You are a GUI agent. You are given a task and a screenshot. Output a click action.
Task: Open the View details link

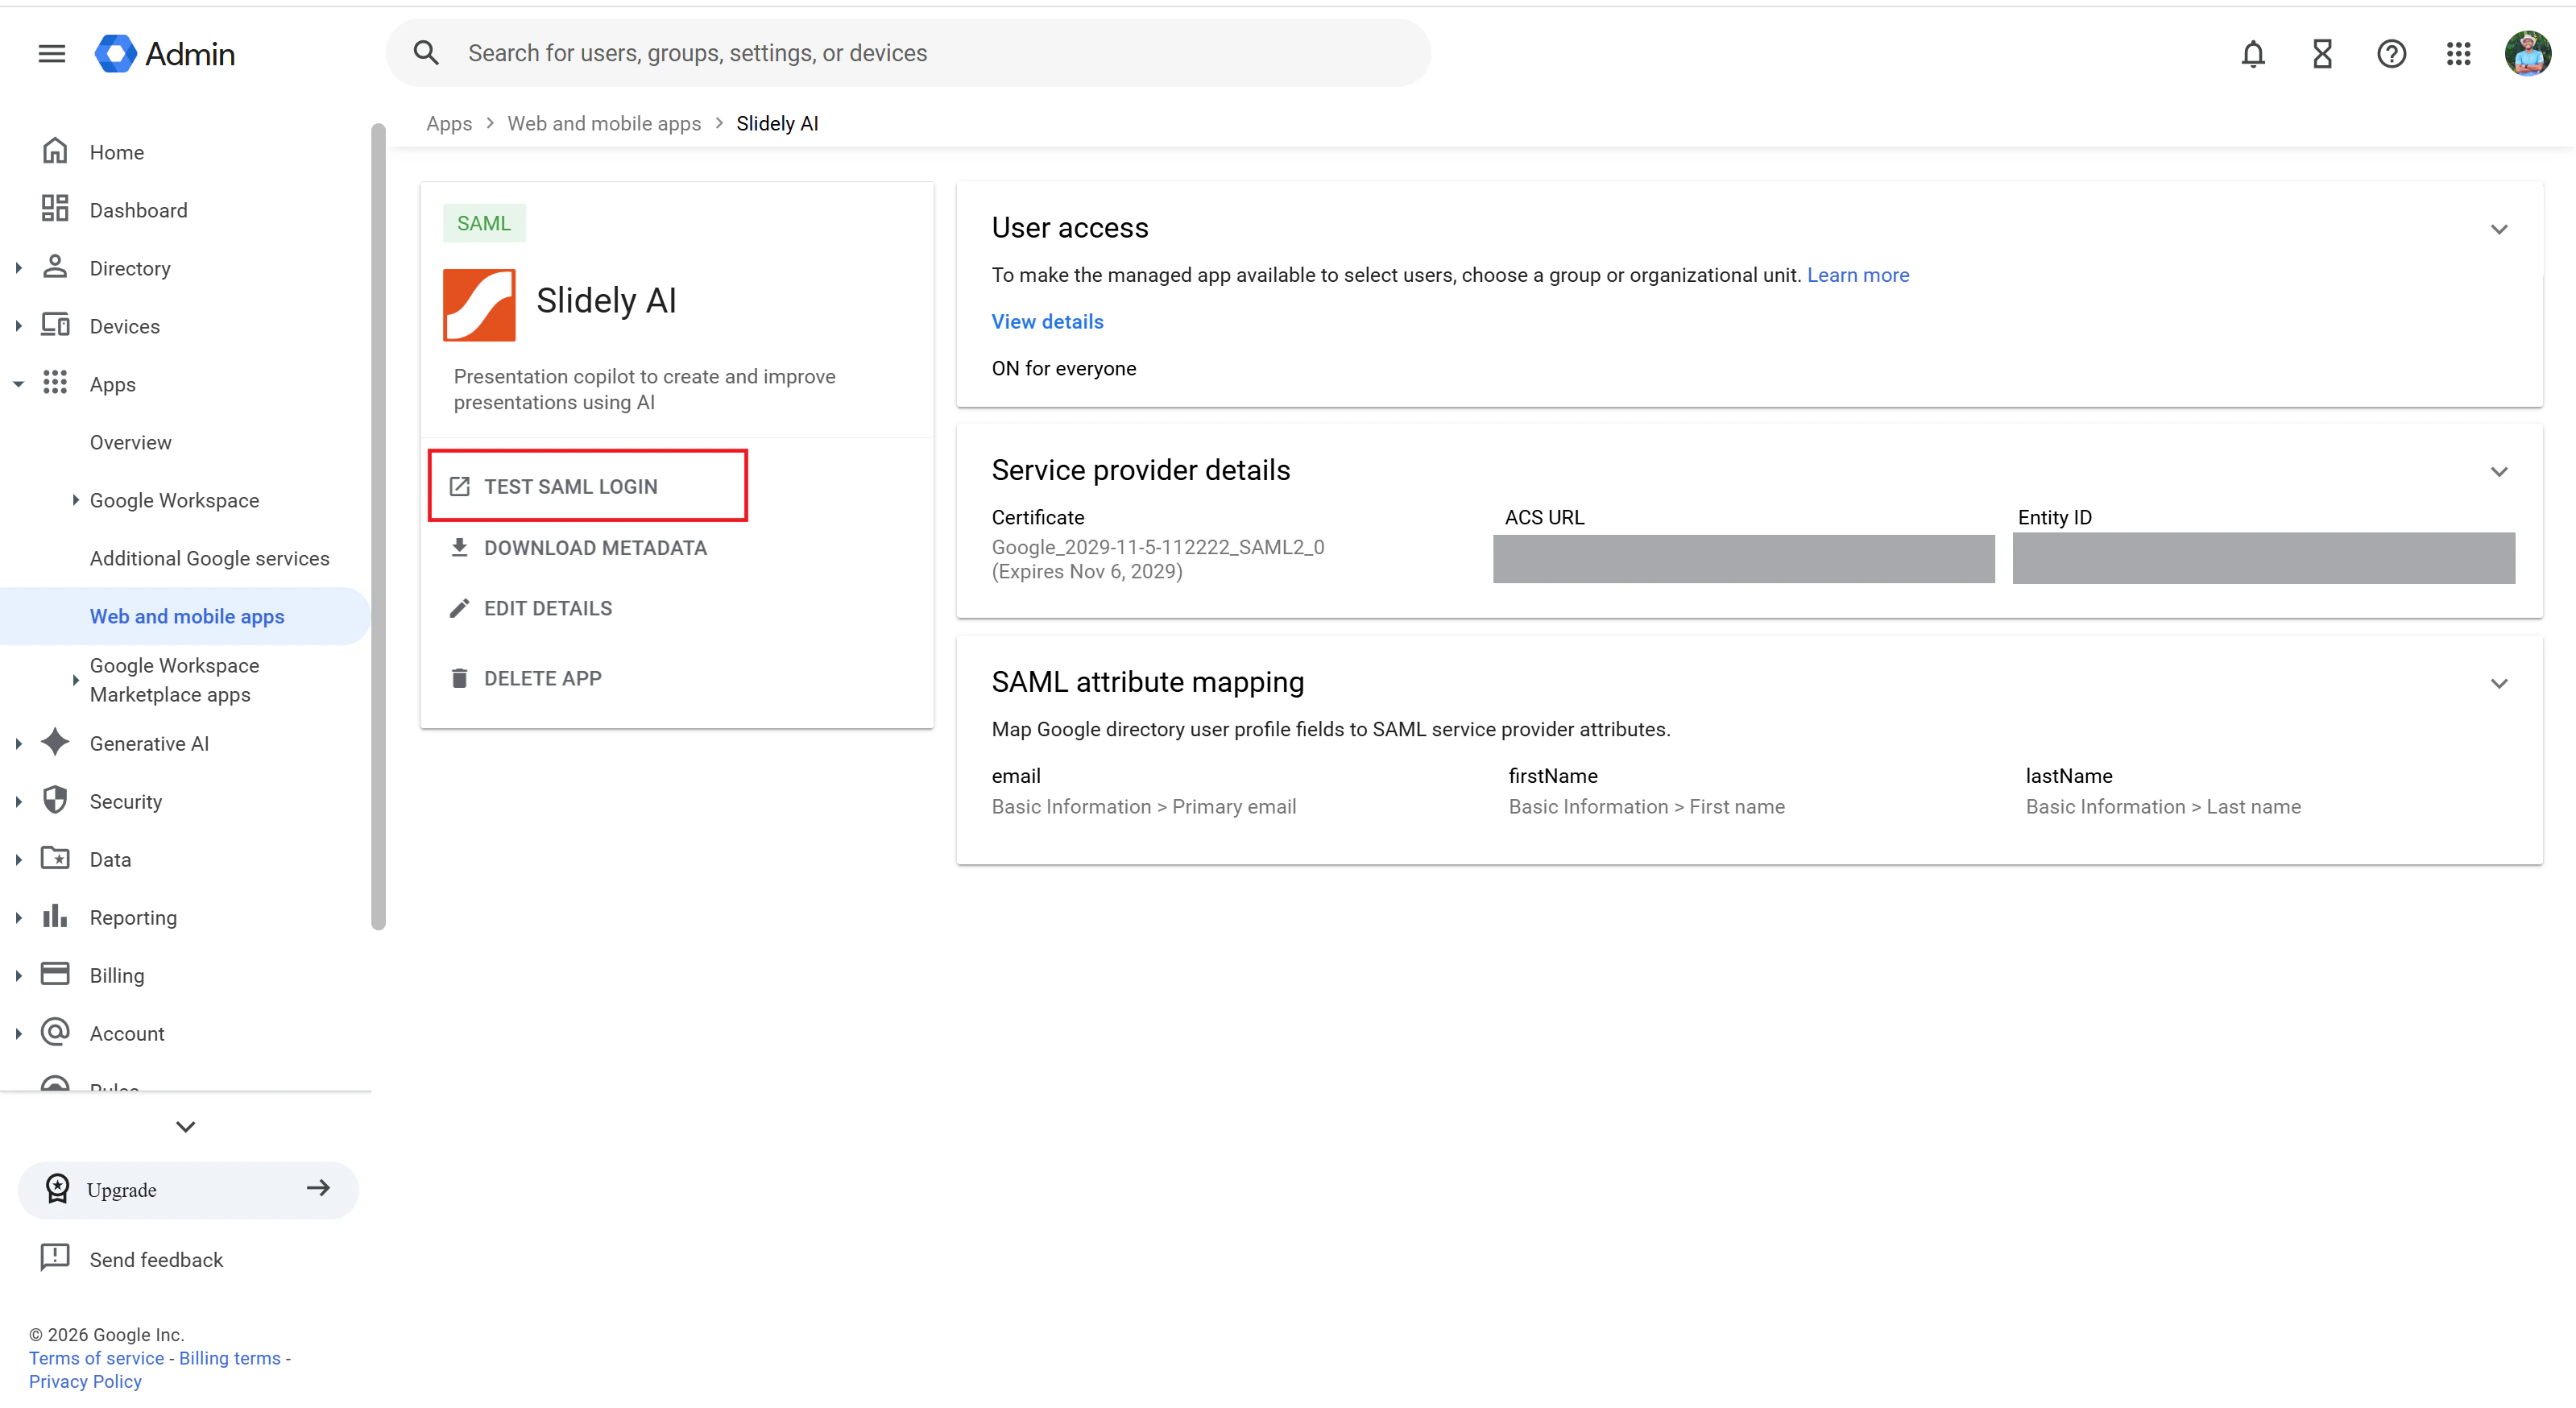point(1047,321)
